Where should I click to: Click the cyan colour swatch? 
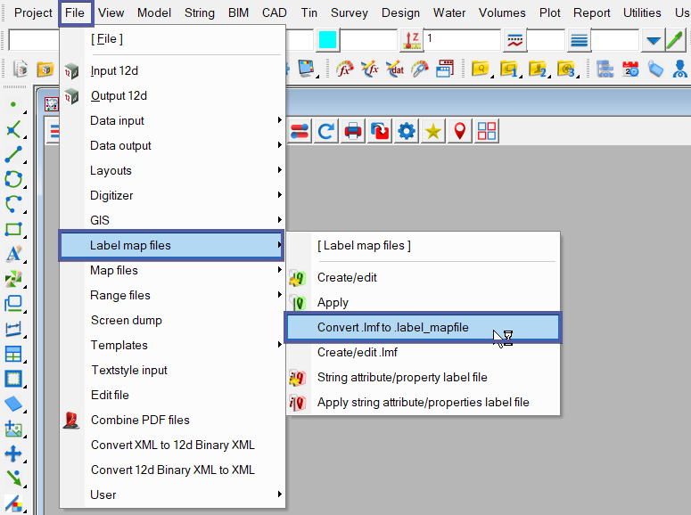click(327, 40)
